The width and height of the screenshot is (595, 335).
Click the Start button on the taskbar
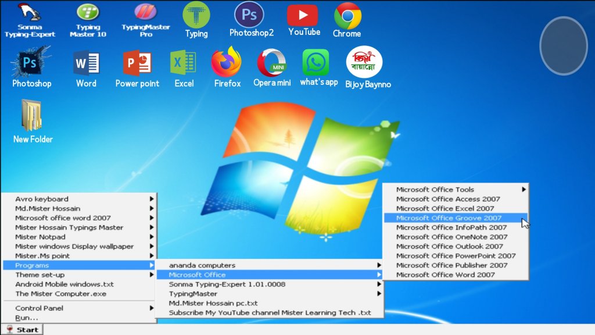21,330
